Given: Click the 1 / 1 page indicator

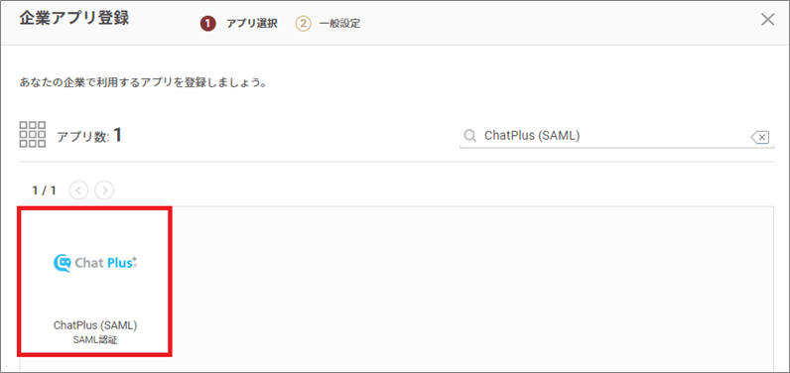Looking at the screenshot, I should [45, 190].
